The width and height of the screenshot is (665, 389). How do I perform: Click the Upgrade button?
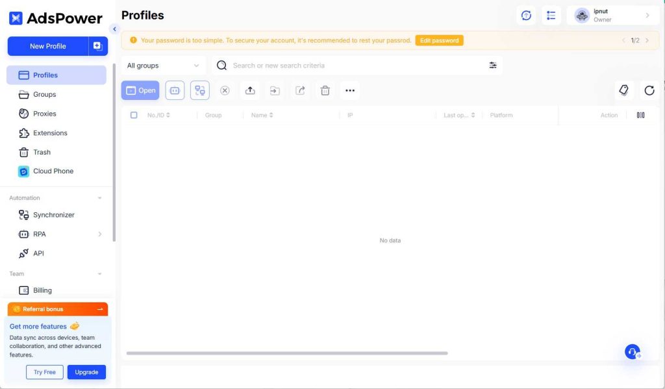coord(86,372)
